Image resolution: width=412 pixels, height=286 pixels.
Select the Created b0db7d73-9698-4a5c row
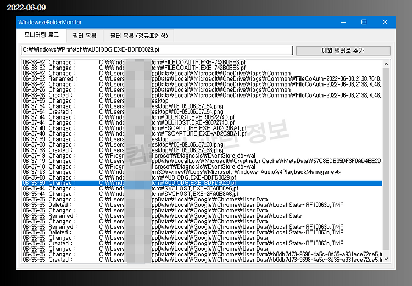(x=202, y=260)
